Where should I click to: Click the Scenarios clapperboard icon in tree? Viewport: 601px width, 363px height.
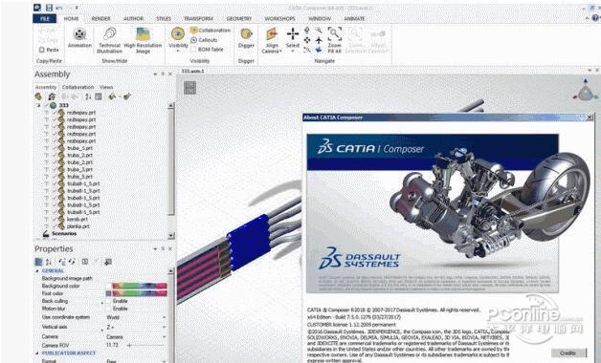click(x=46, y=233)
